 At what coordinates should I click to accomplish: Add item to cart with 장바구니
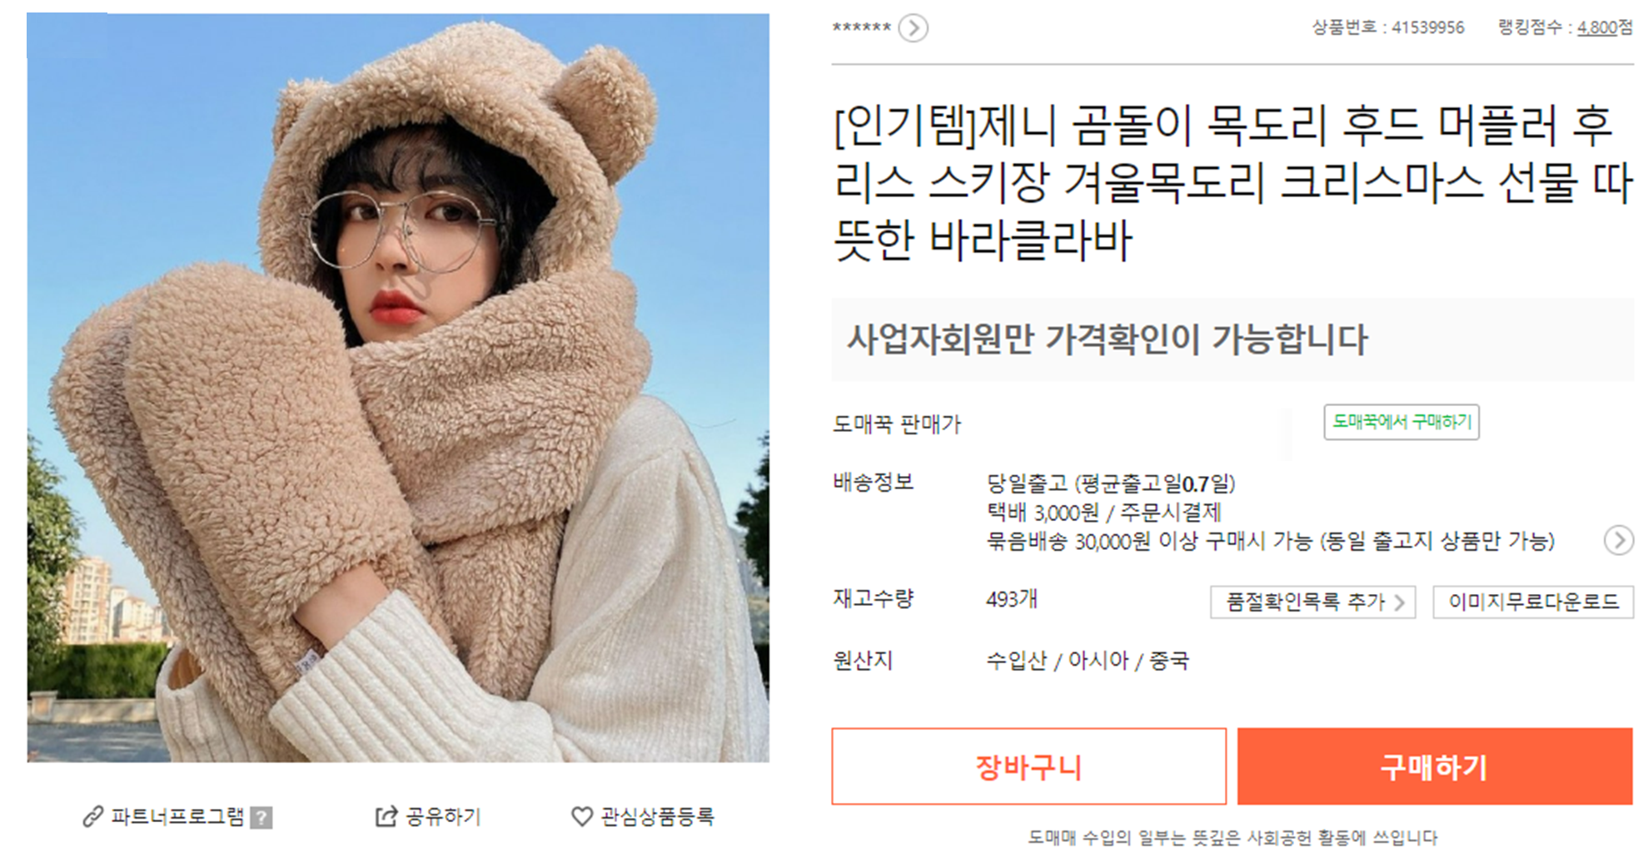(x=1028, y=766)
